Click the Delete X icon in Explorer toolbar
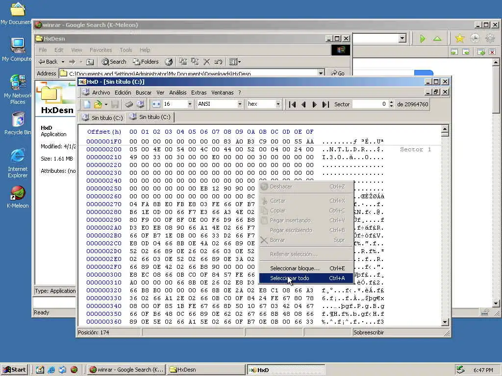Image resolution: width=502 pixels, height=376 pixels. 207,62
